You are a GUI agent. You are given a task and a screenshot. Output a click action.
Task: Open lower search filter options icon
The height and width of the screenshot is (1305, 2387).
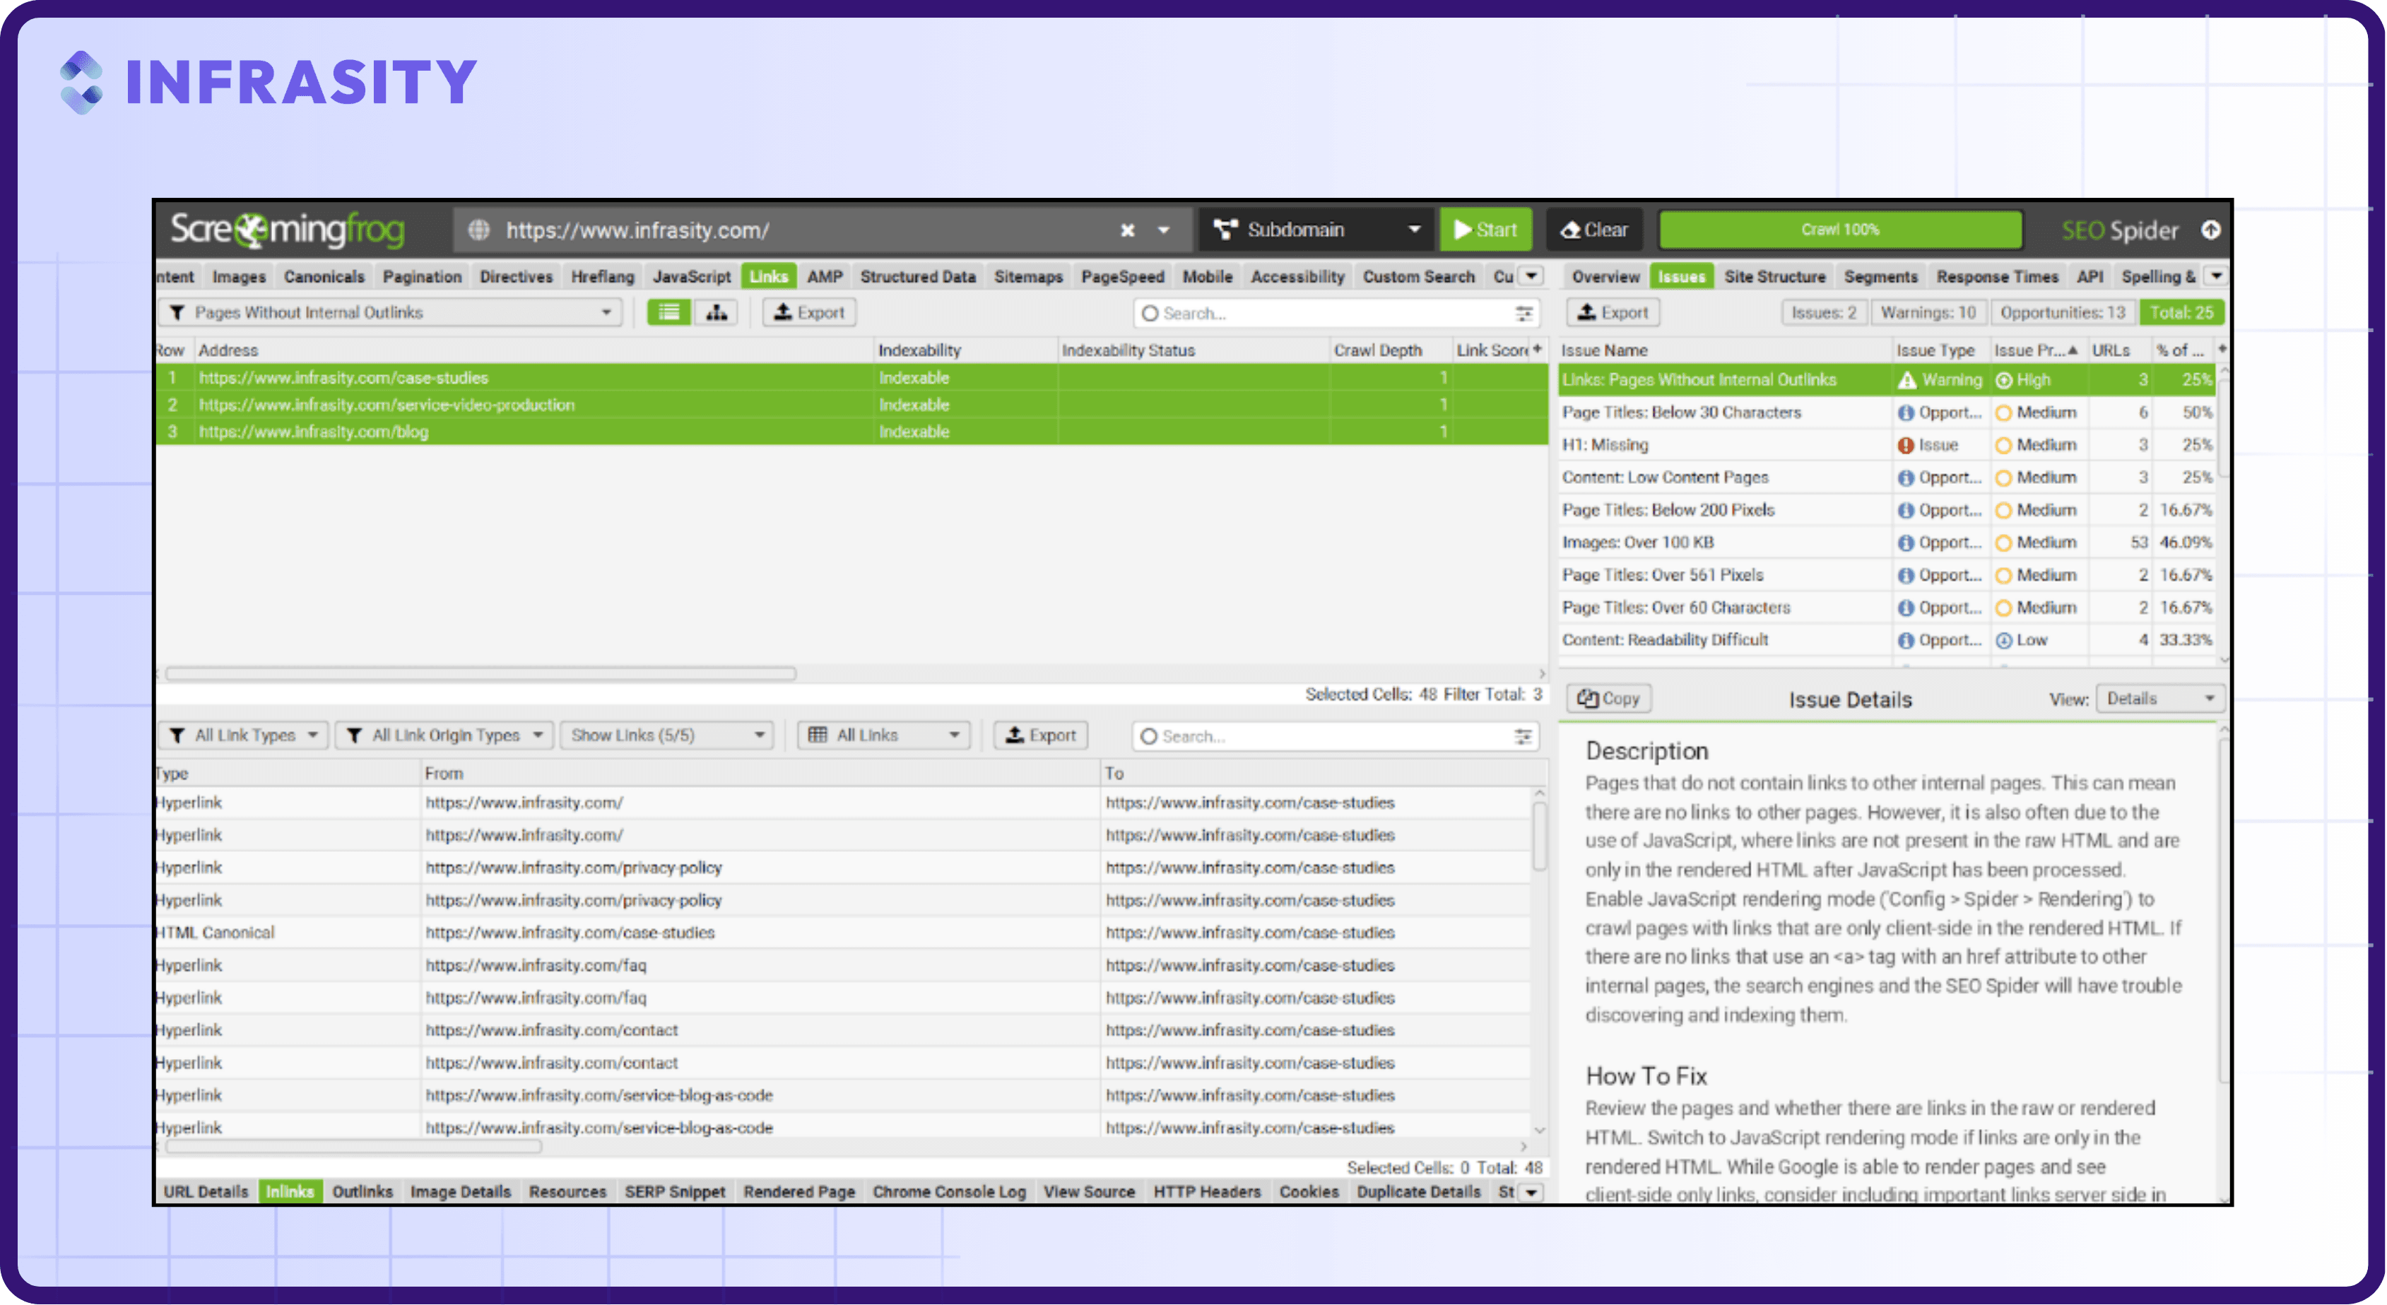coord(1523,736)
